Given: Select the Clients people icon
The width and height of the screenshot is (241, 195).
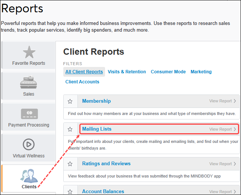Looking at the screenshot, I should (x=29, y=175).
